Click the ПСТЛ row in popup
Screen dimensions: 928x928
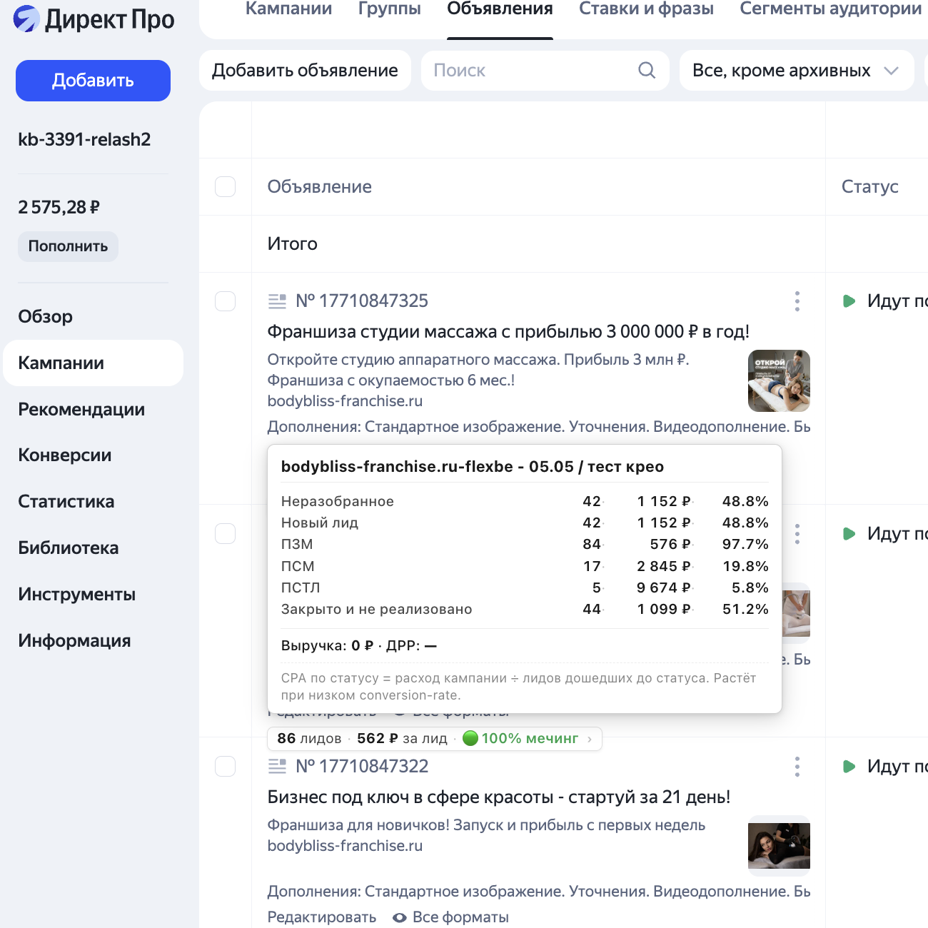coord(525,587)
